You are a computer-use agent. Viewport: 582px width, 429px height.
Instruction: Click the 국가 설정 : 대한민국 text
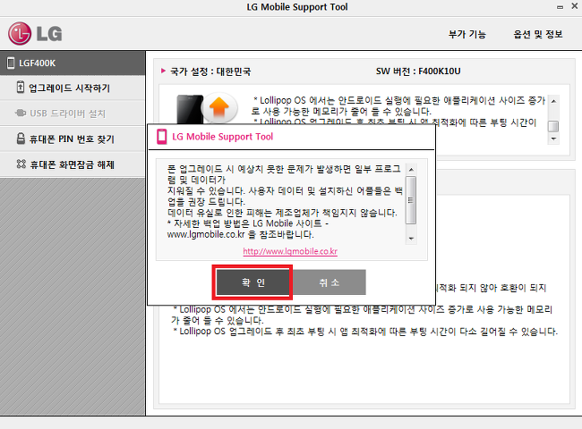(x=210, y=71)
